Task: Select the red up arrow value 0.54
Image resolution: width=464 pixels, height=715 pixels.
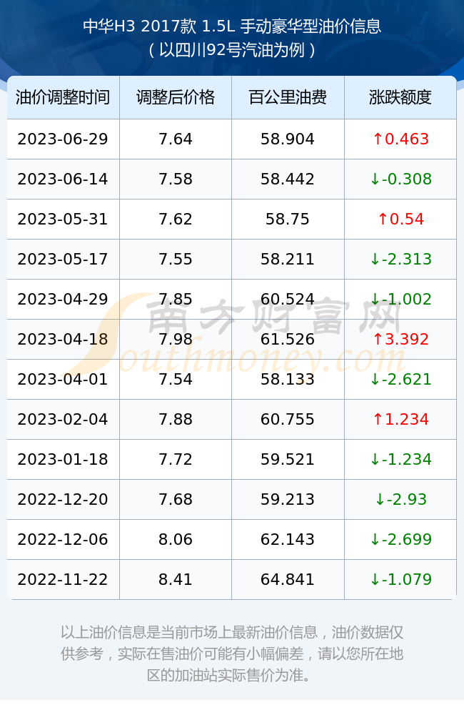Action: point(400,220)
